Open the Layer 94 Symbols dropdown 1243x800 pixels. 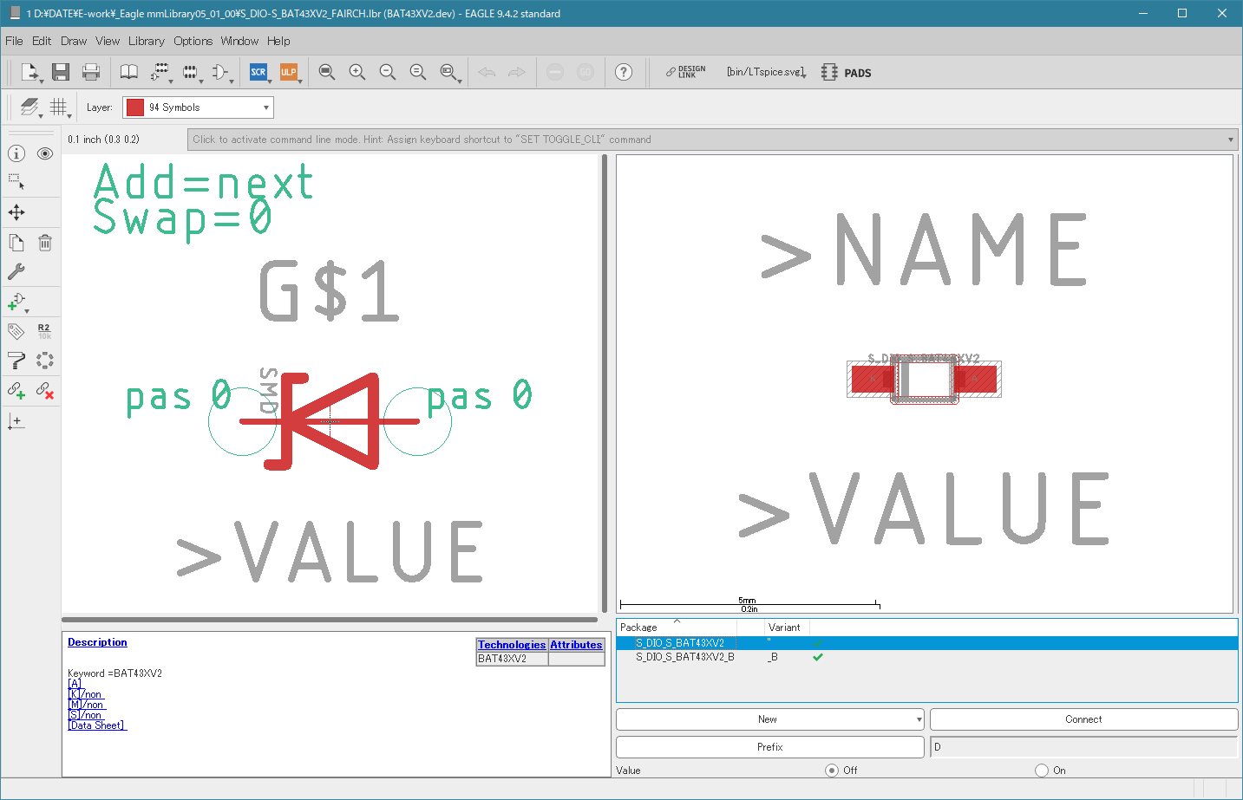198,107
